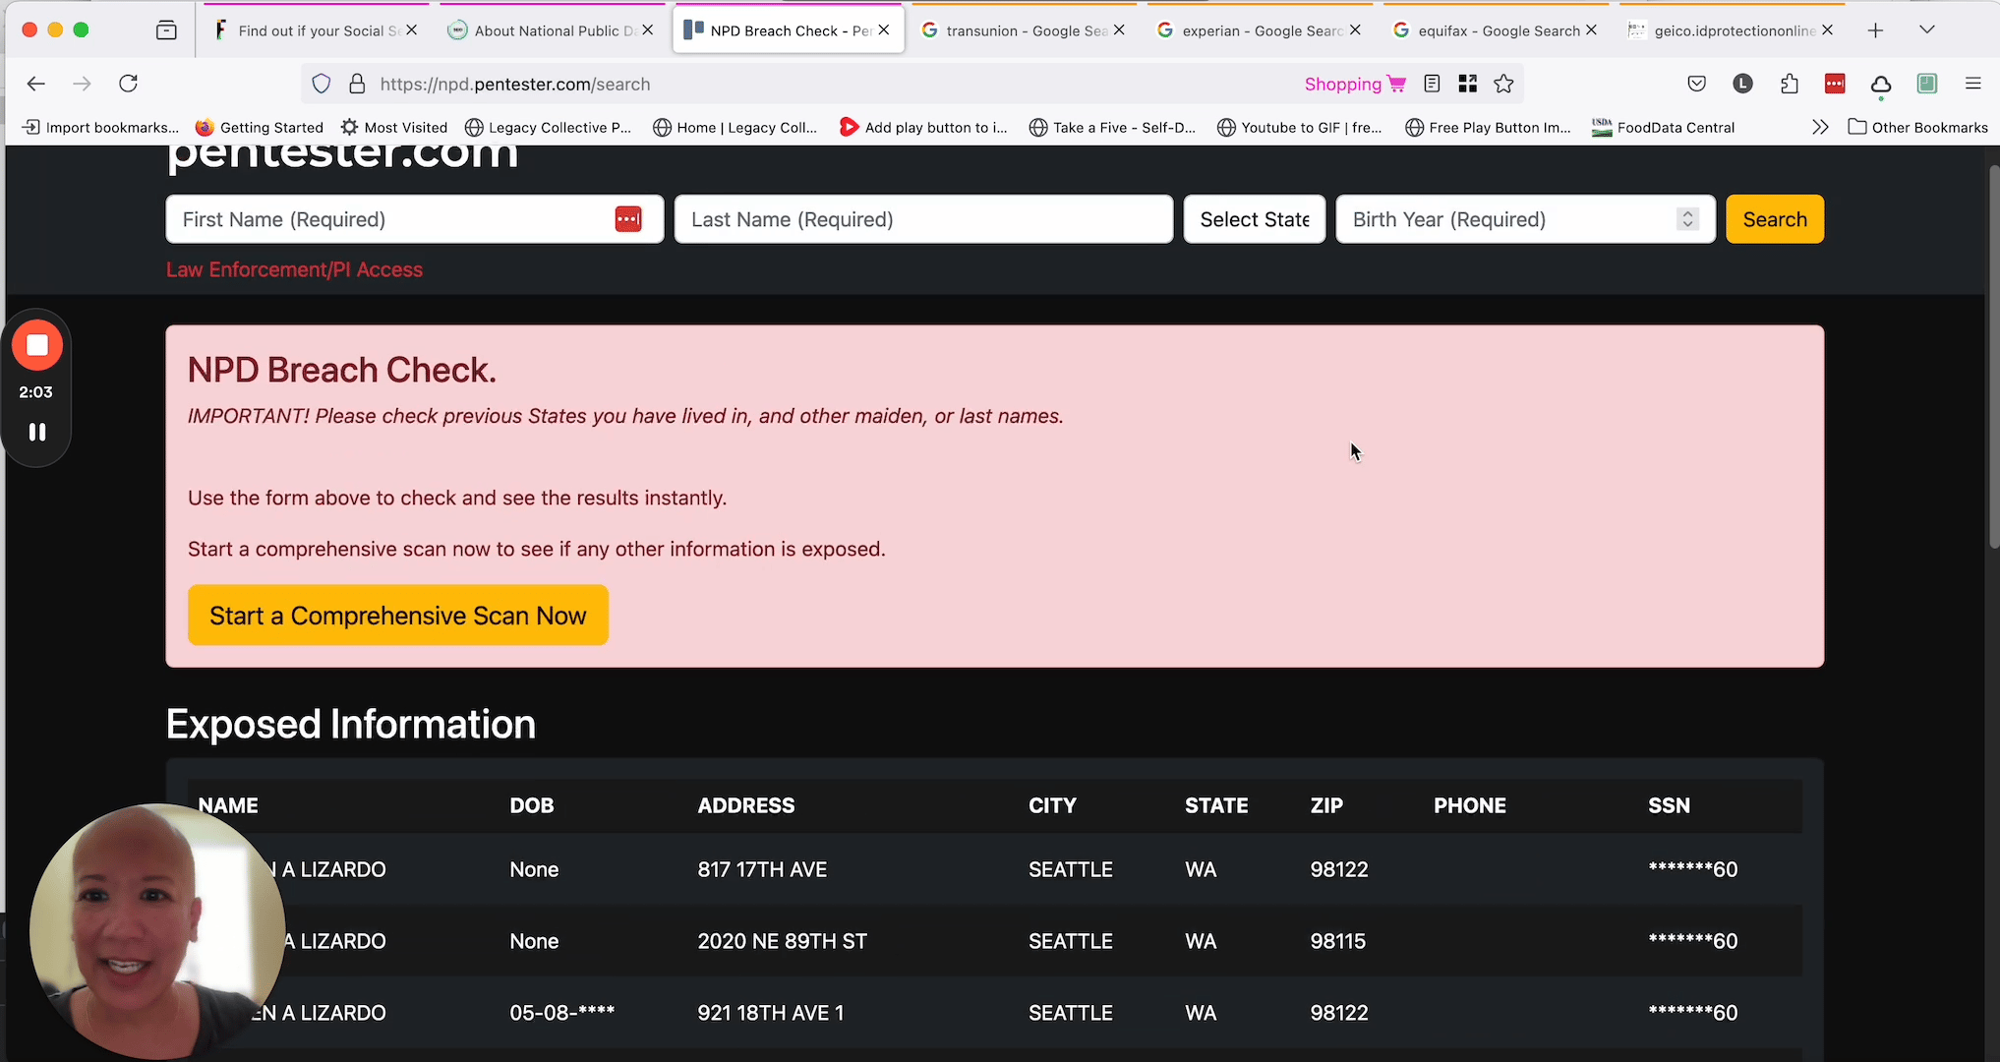The width and height of the screenshot is (2000, 1062).
Task: List all tabs via dropdown chevron
Action: coord(1927,30)
